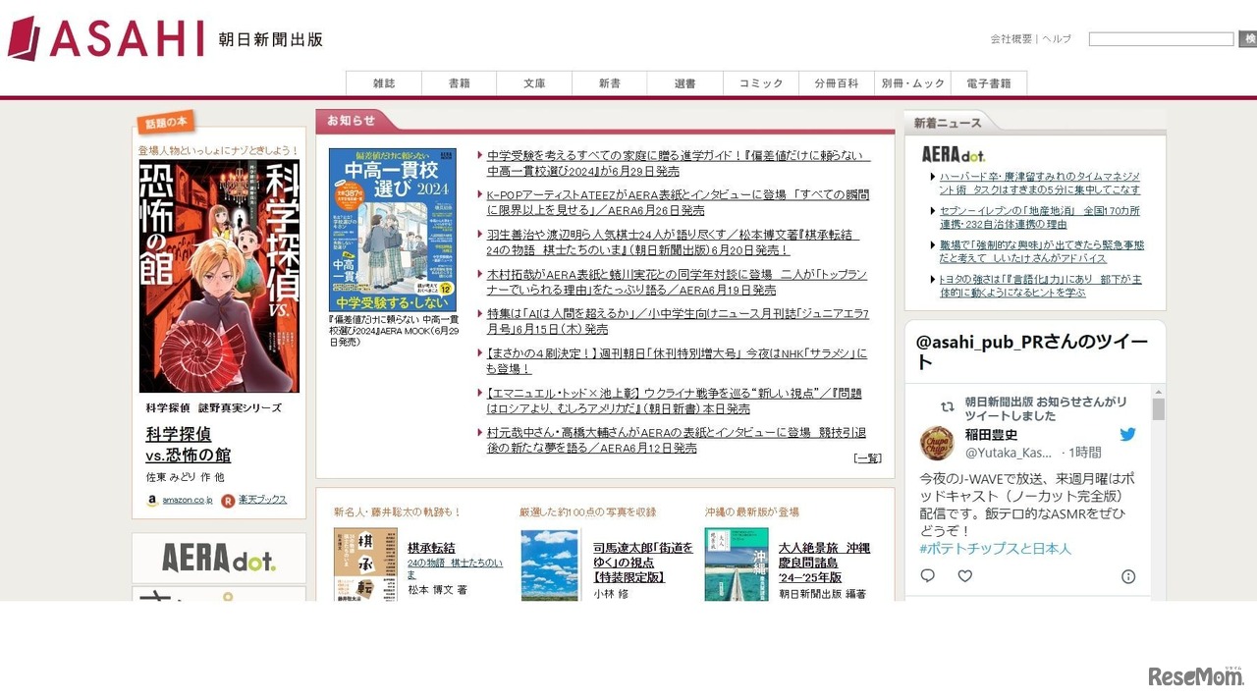Open the reply speech bubble icon on the tweet
The image size is (1257, 699).
pos(927,576)
